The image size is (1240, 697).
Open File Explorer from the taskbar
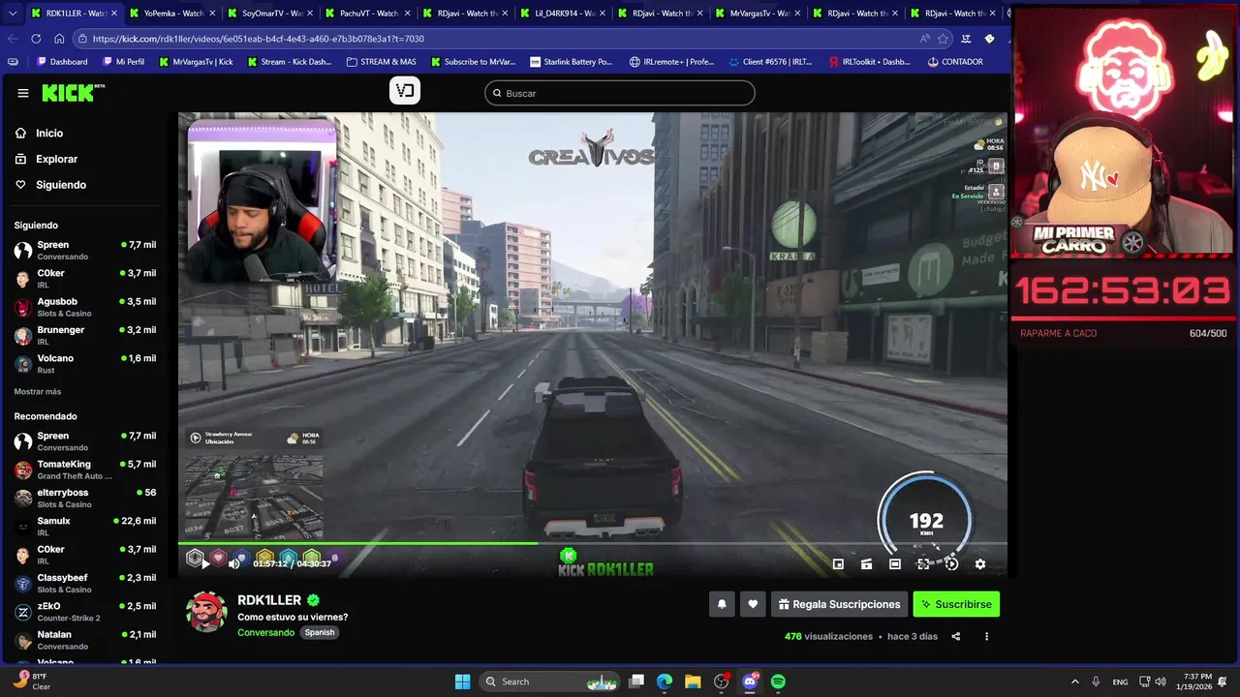(693, 682)
